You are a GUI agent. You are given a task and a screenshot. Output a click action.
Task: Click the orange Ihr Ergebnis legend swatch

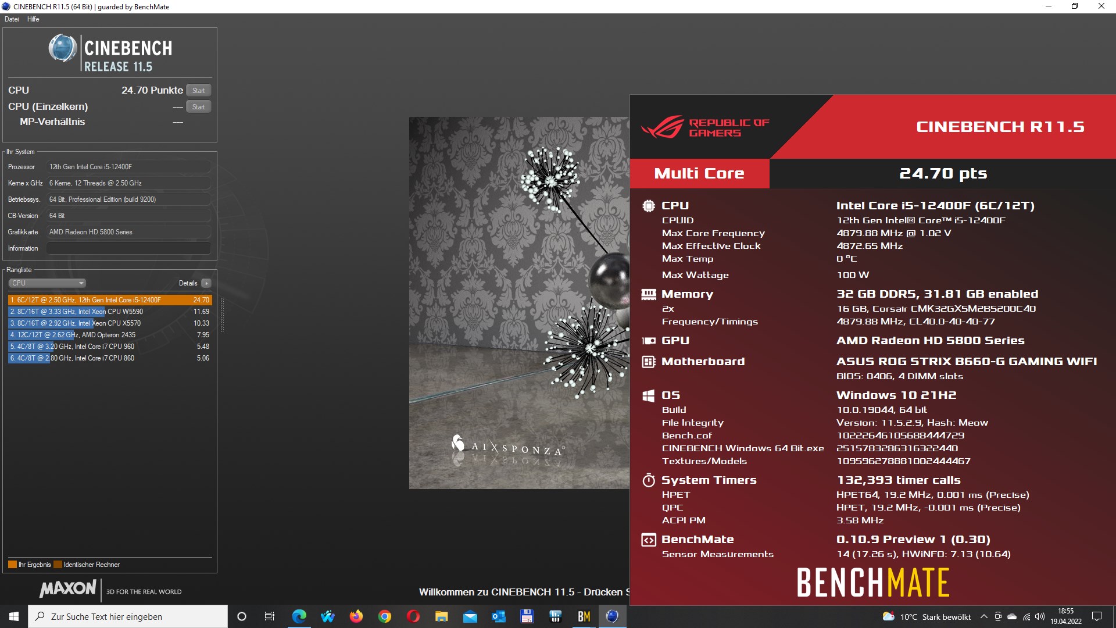(12, 565)
